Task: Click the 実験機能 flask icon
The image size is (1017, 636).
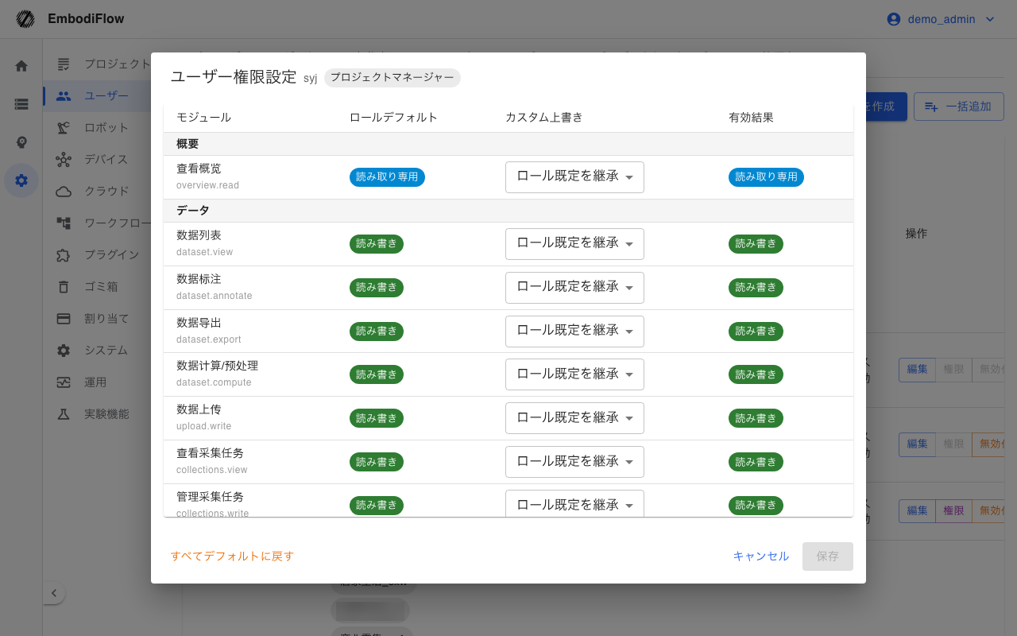Action: 64,414
